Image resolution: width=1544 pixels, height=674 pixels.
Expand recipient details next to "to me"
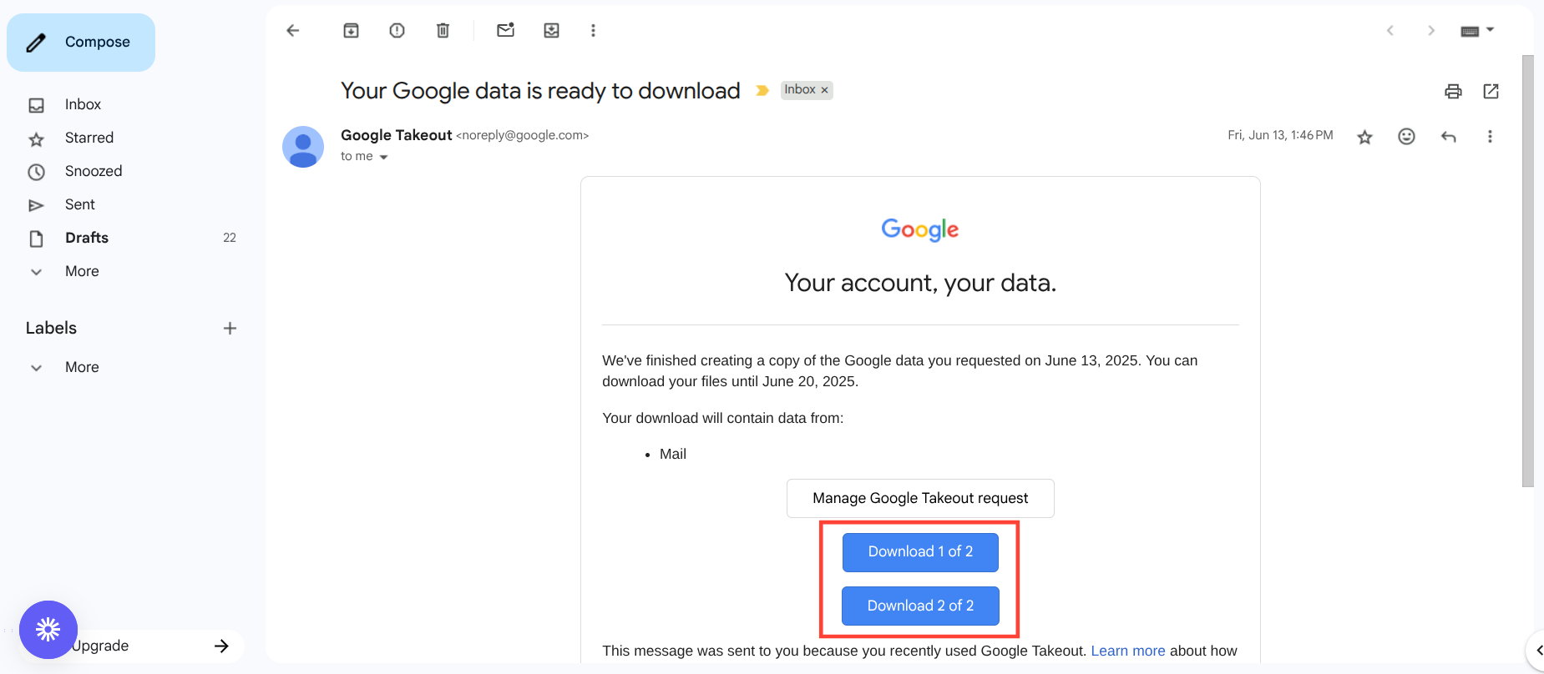click(x=384, y=157)
